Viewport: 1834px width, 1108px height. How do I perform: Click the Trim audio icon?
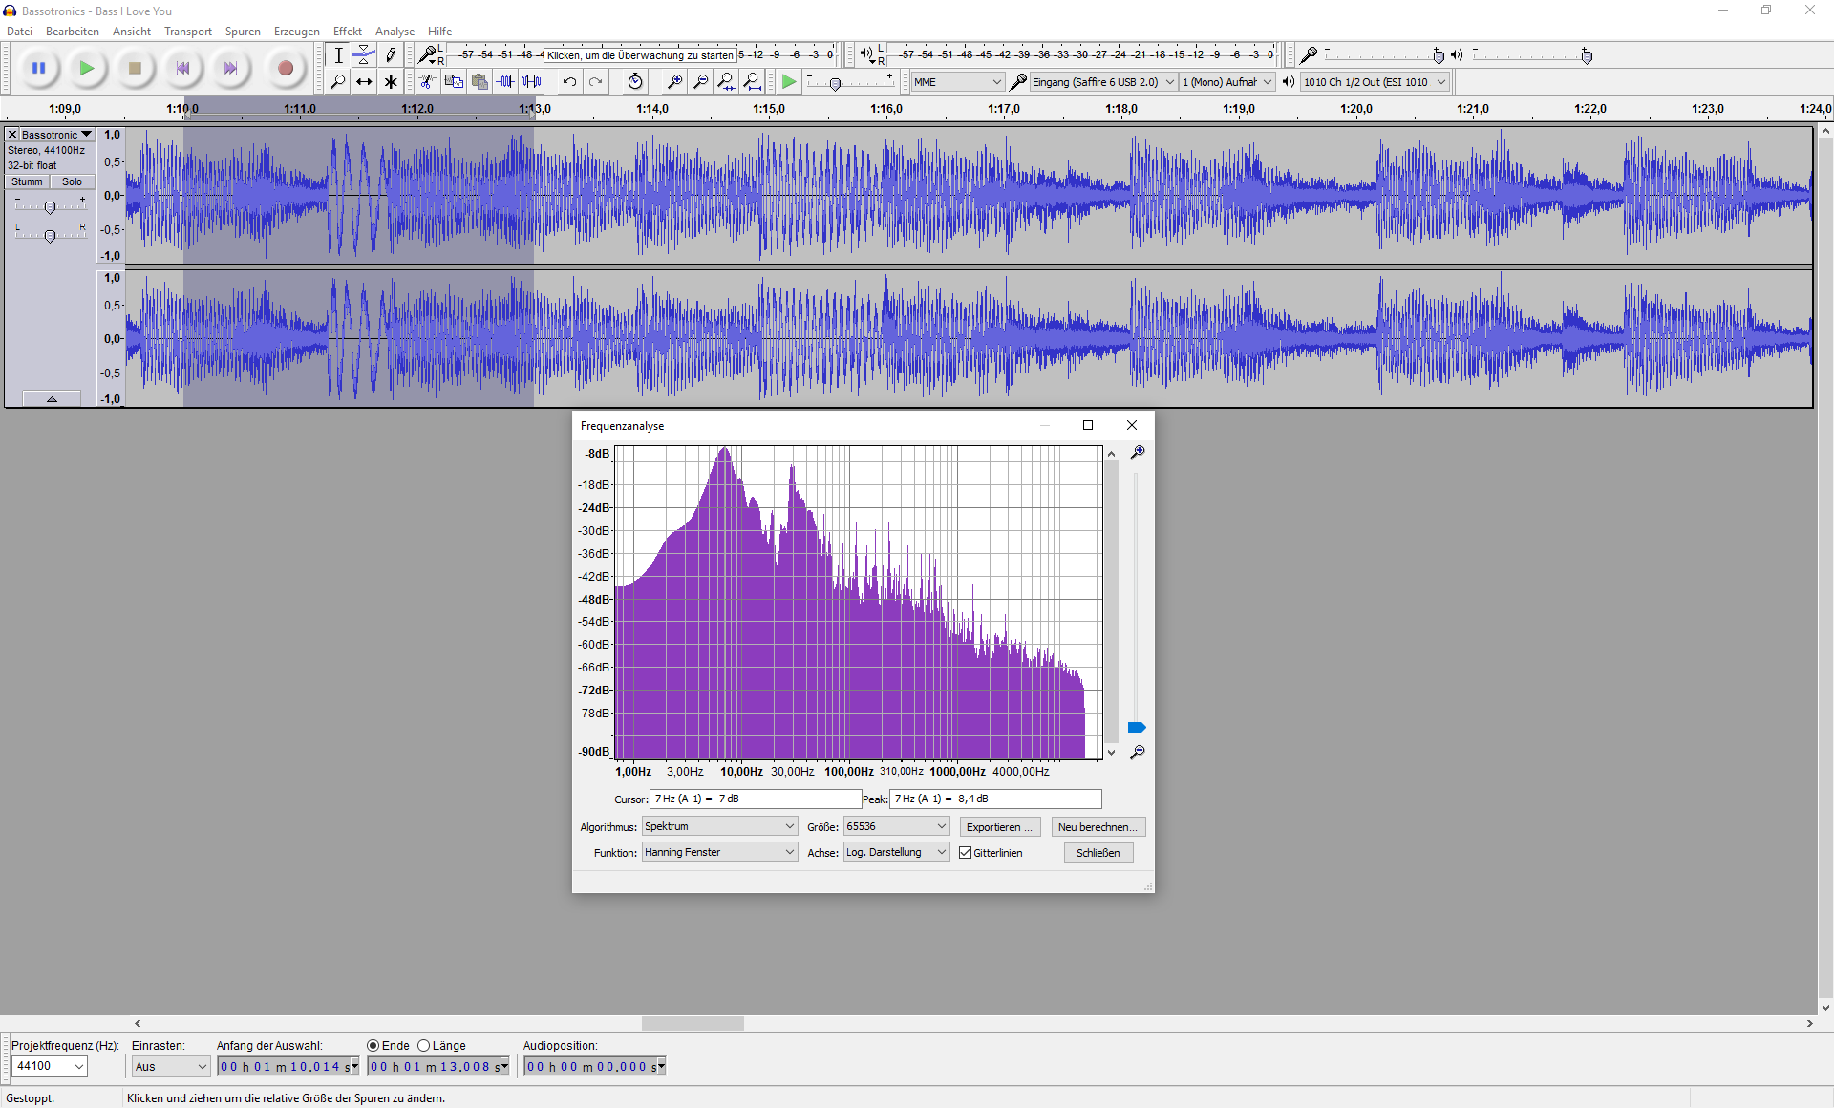(x=505, y=82)
